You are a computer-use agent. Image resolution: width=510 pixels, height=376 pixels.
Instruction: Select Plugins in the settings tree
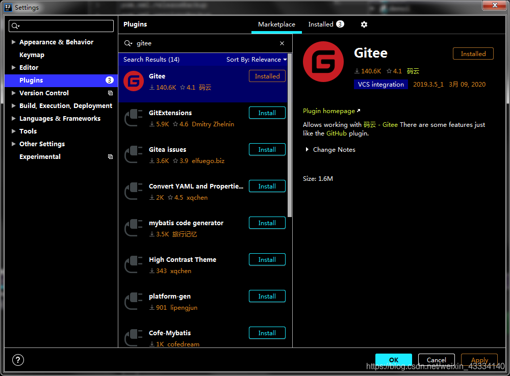click(x=61, y=80)
